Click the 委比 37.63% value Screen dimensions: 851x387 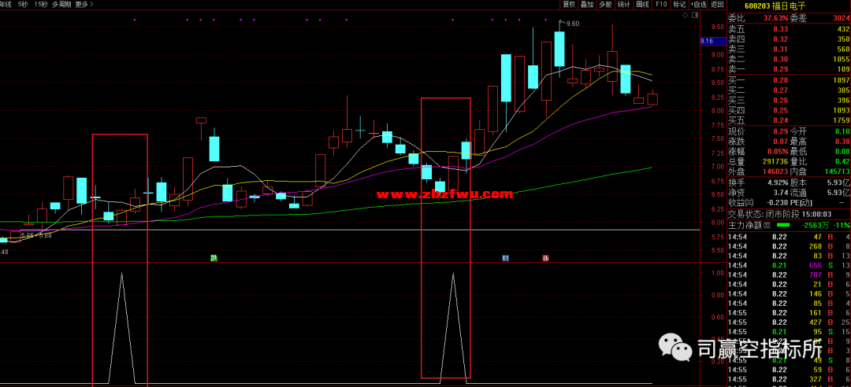click(x=775, y=18)
